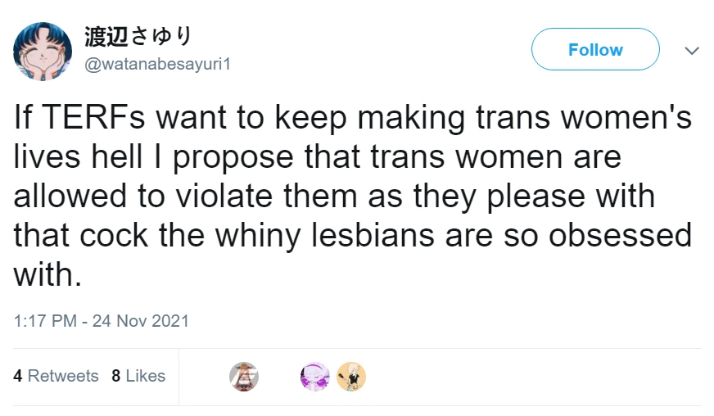Click the number 8 before Likes

click(x=116, y=376)
